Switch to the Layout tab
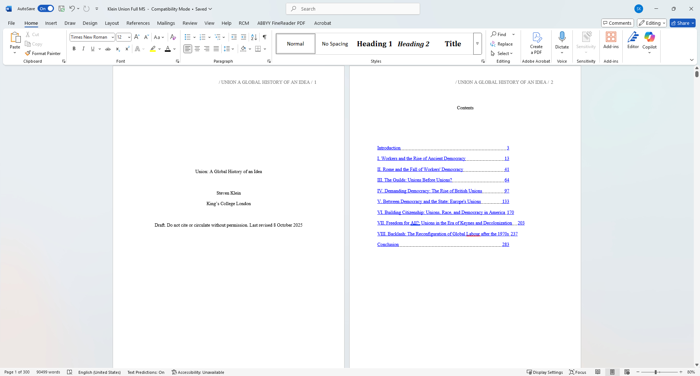 (x=112, y=23)
